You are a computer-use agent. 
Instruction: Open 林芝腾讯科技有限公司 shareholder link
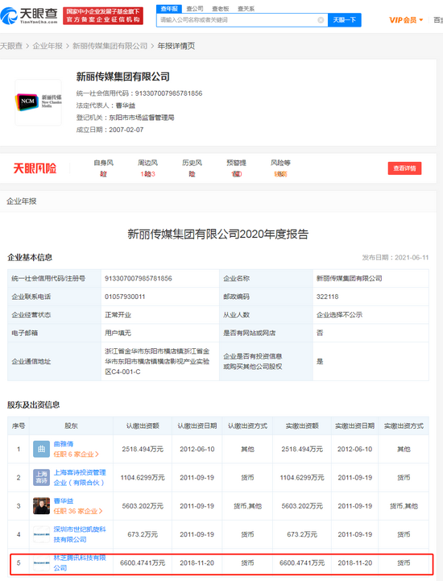80,562
